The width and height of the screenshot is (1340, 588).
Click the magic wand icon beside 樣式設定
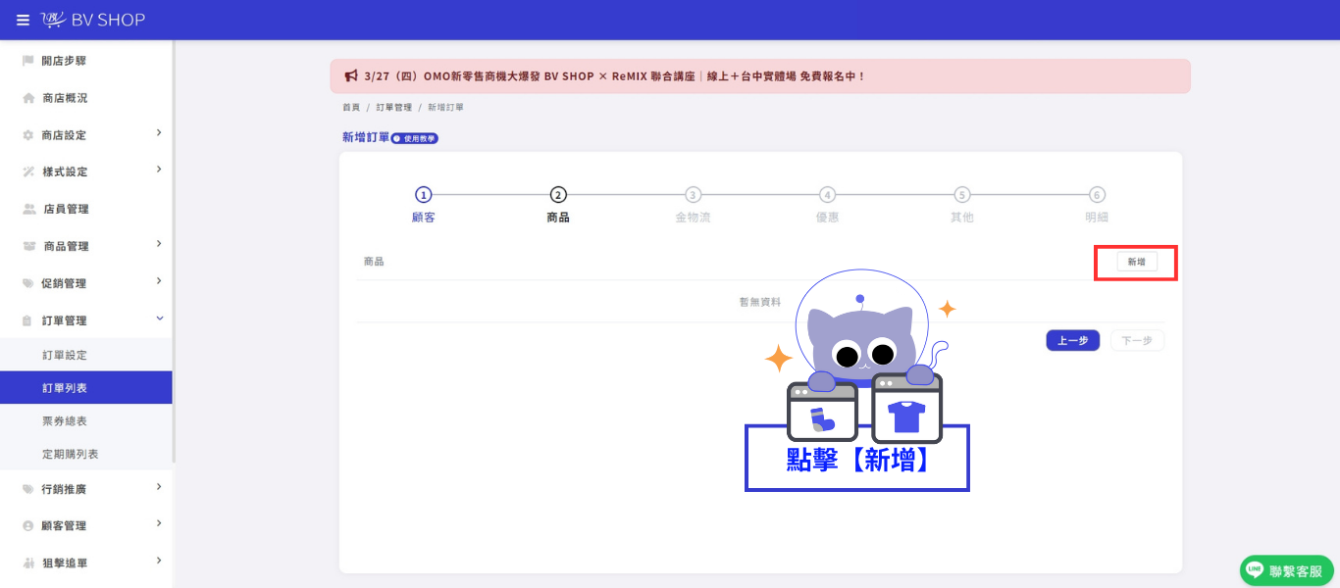click(x=28, y=172)
